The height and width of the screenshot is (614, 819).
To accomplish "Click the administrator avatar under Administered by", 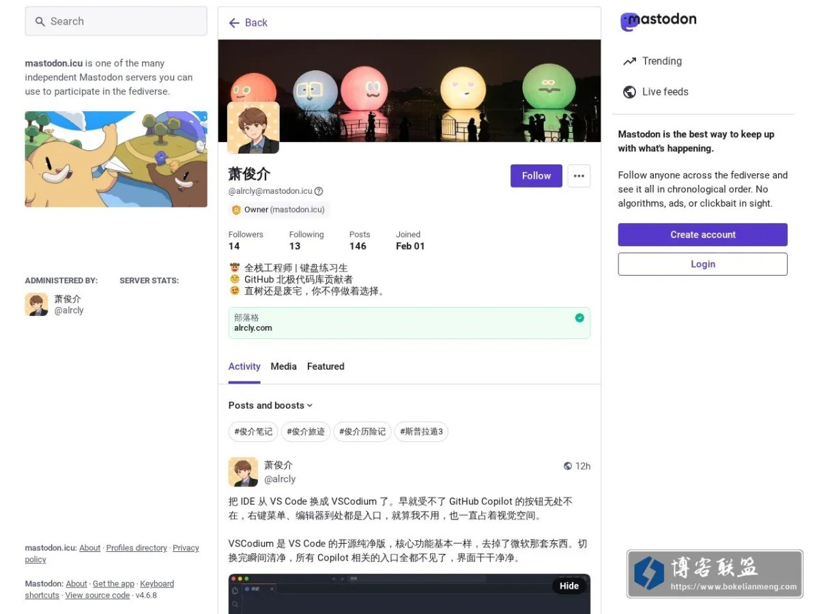I will coord(36,304).
